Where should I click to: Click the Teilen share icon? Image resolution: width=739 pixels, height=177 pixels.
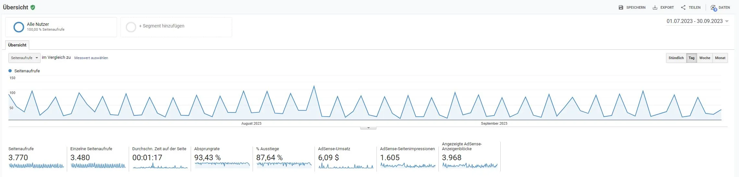coord(683,7)
